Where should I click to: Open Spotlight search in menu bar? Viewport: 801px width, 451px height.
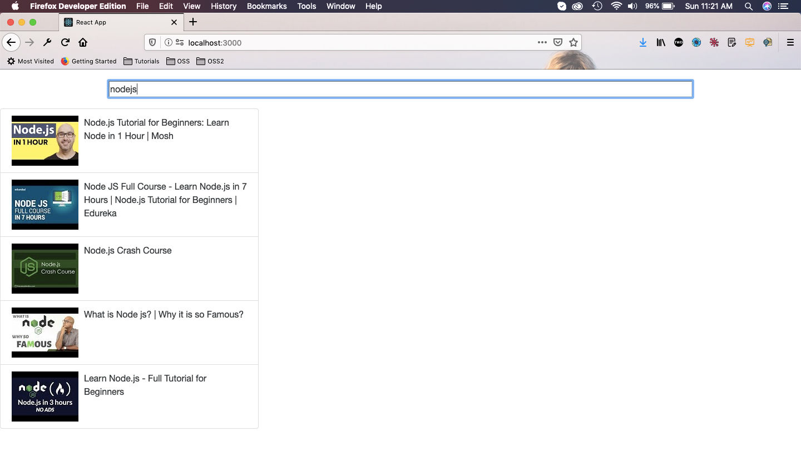coord(749,6)
